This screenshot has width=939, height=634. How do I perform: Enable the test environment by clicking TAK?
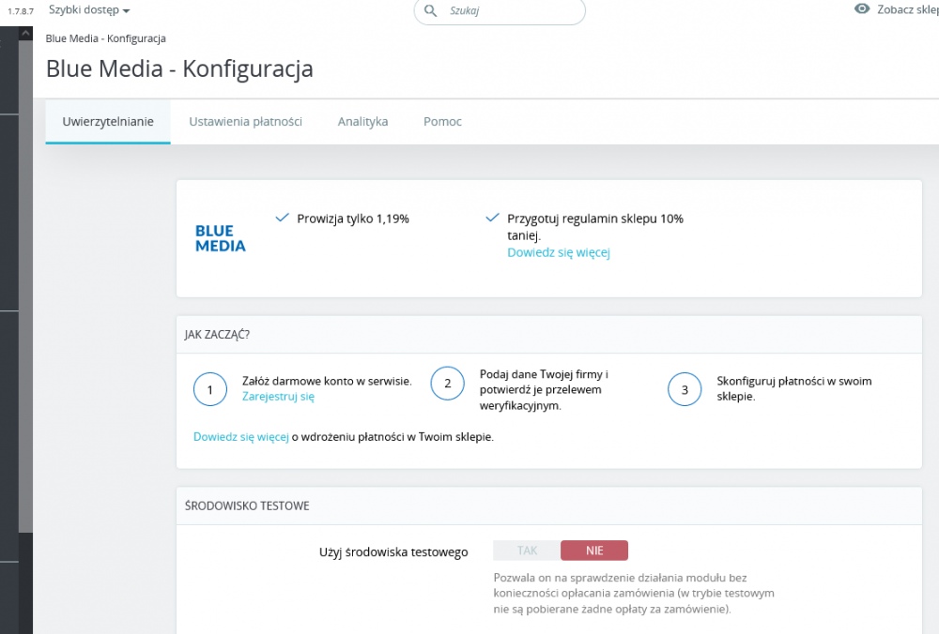tap(526, 550)
